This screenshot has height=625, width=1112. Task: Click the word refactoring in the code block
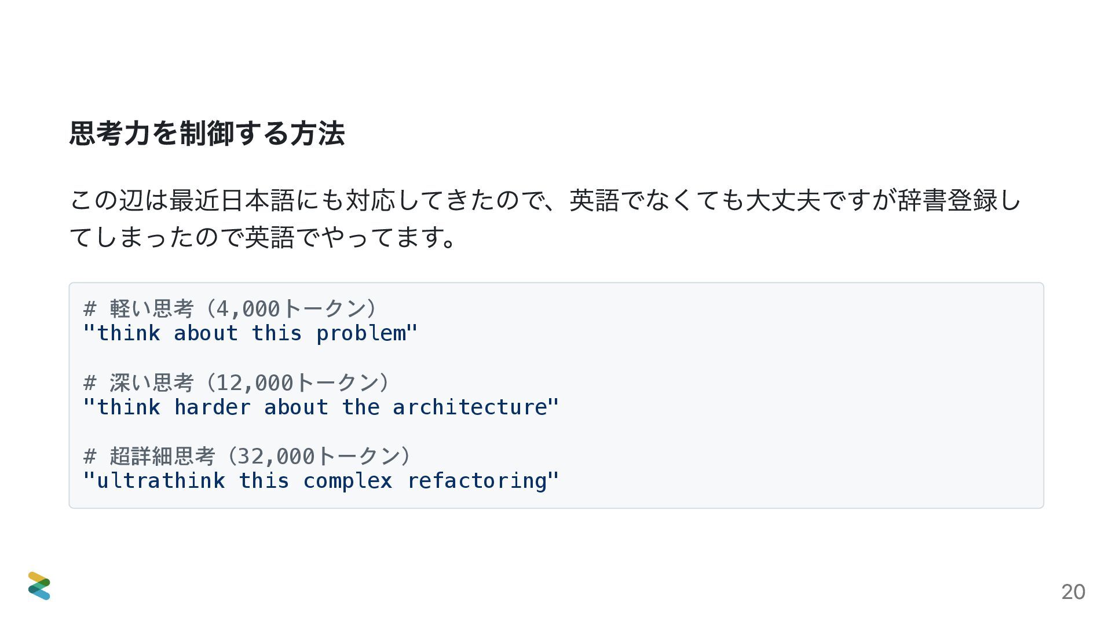[x=477, y=481]
